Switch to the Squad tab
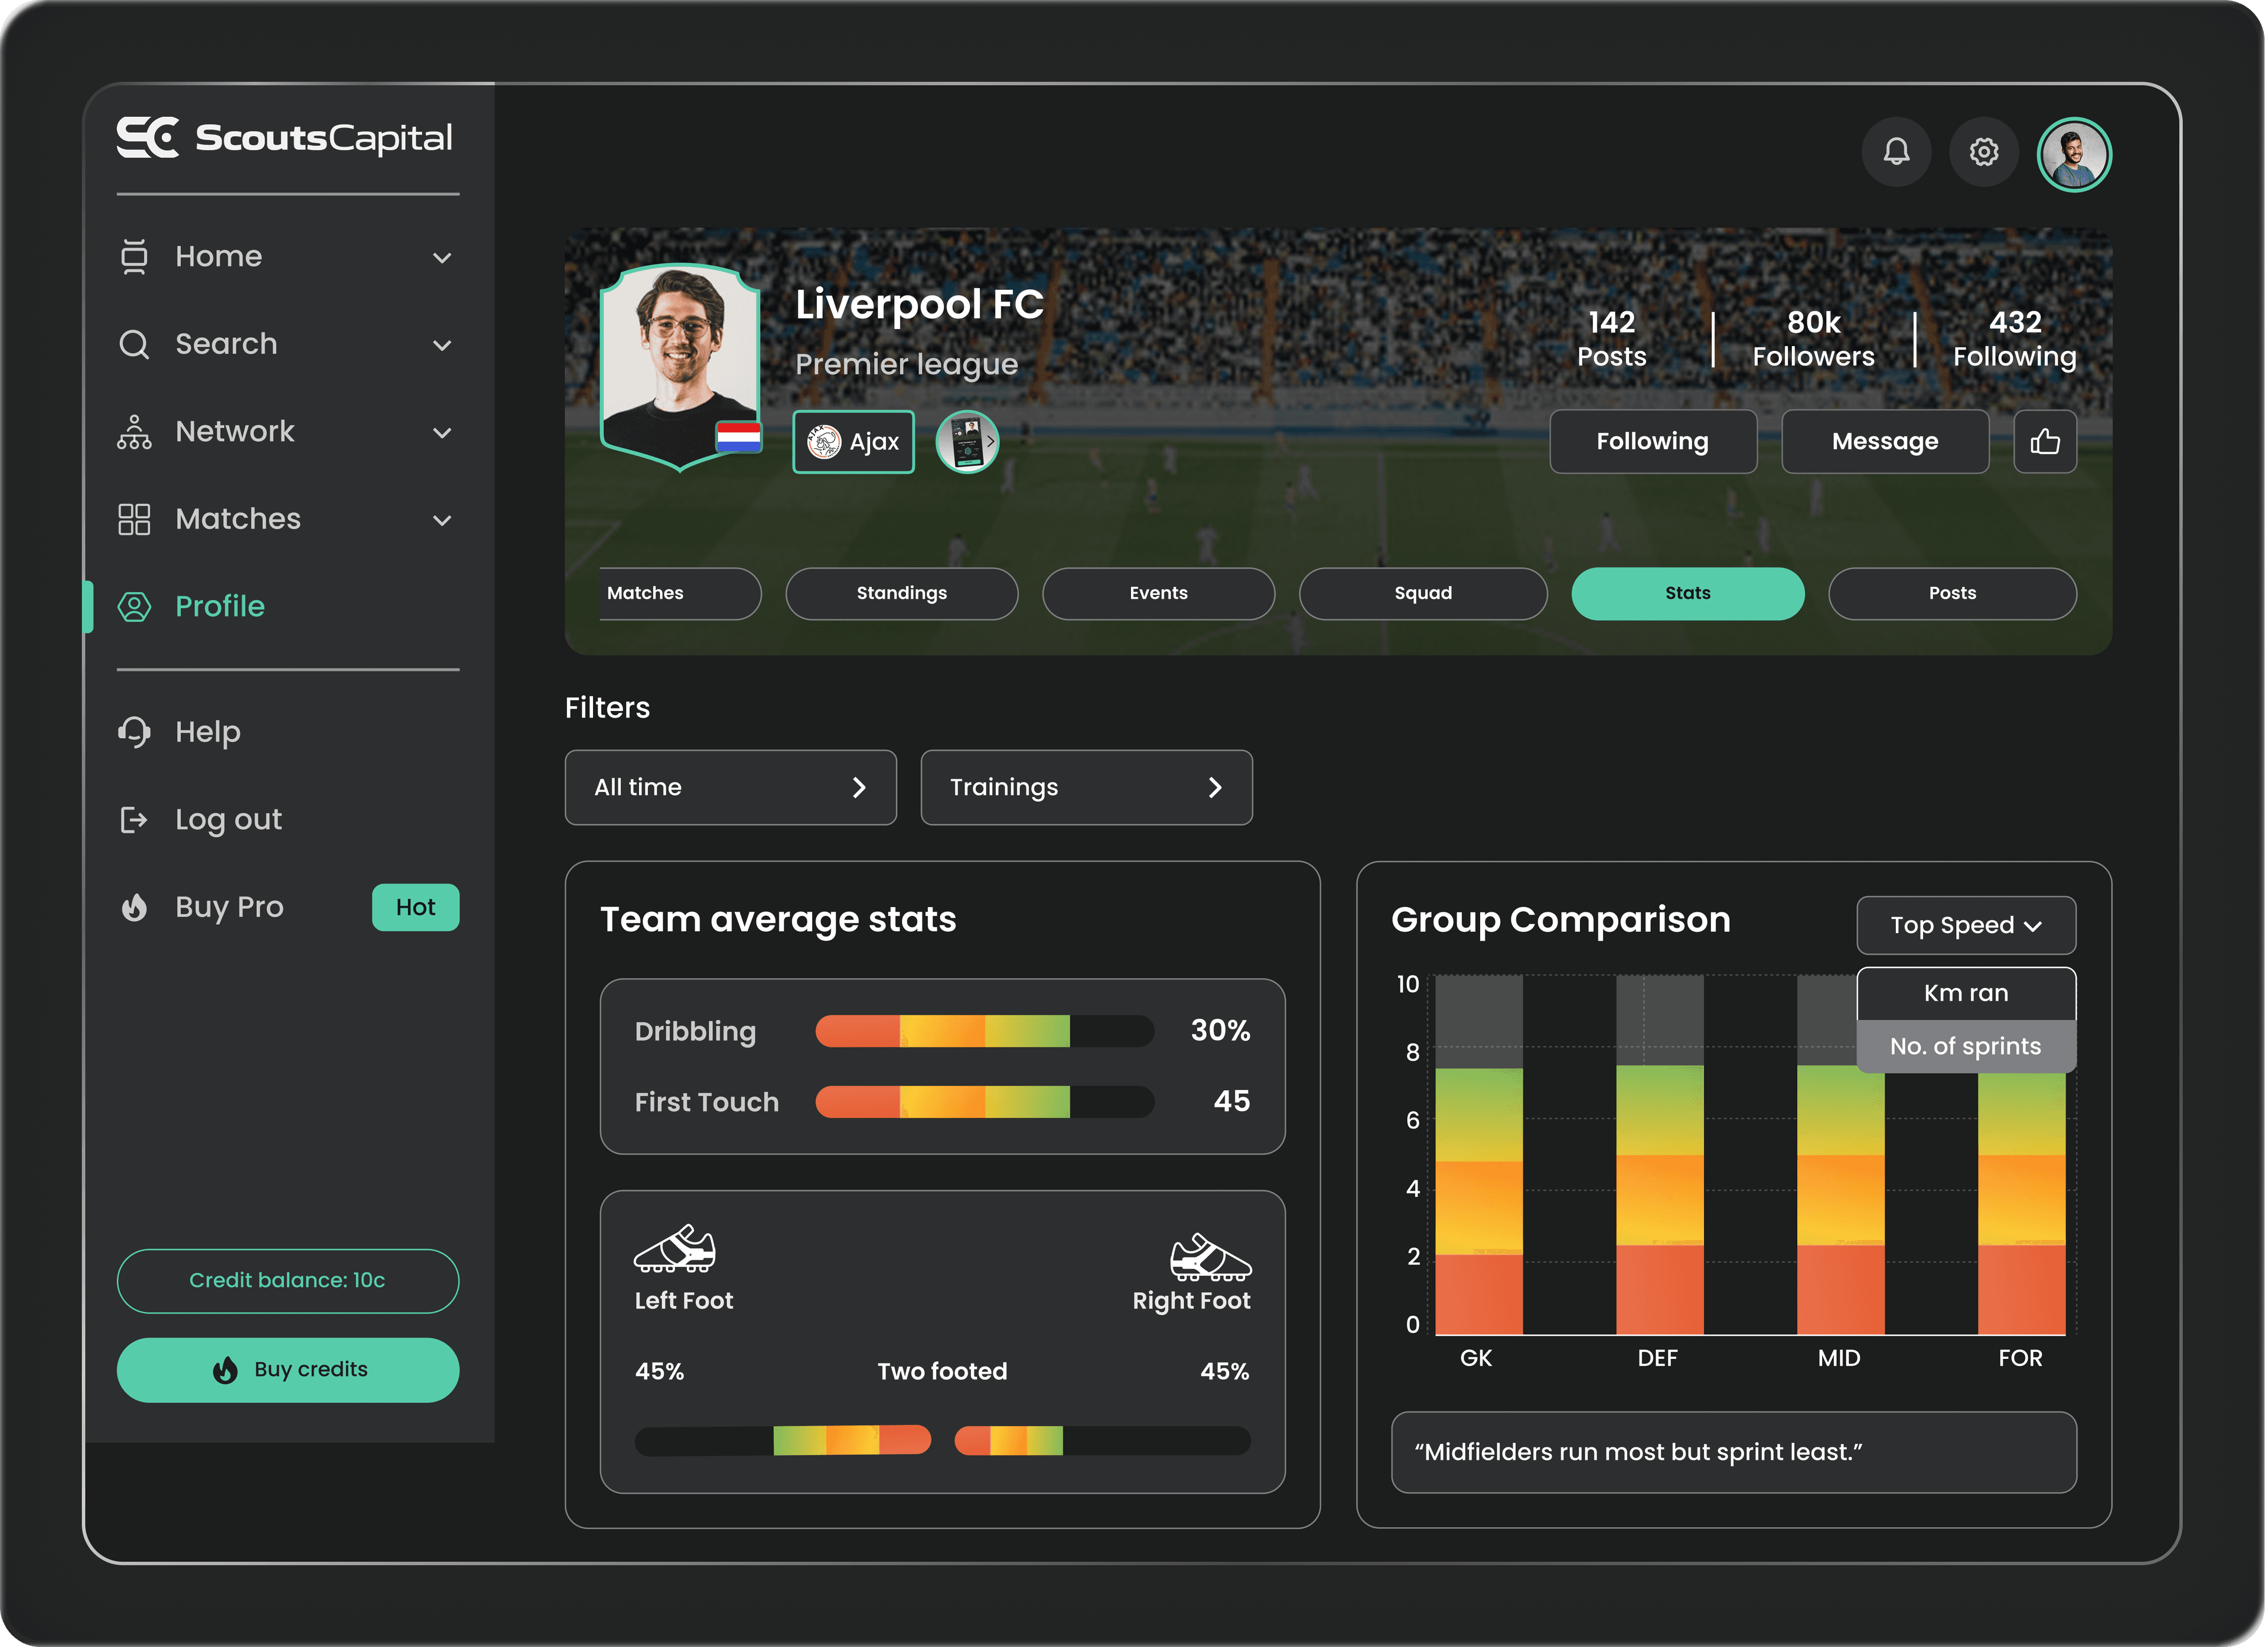The height and width of the screenshot is (1647, 2268). click(x=1422, y=593)
